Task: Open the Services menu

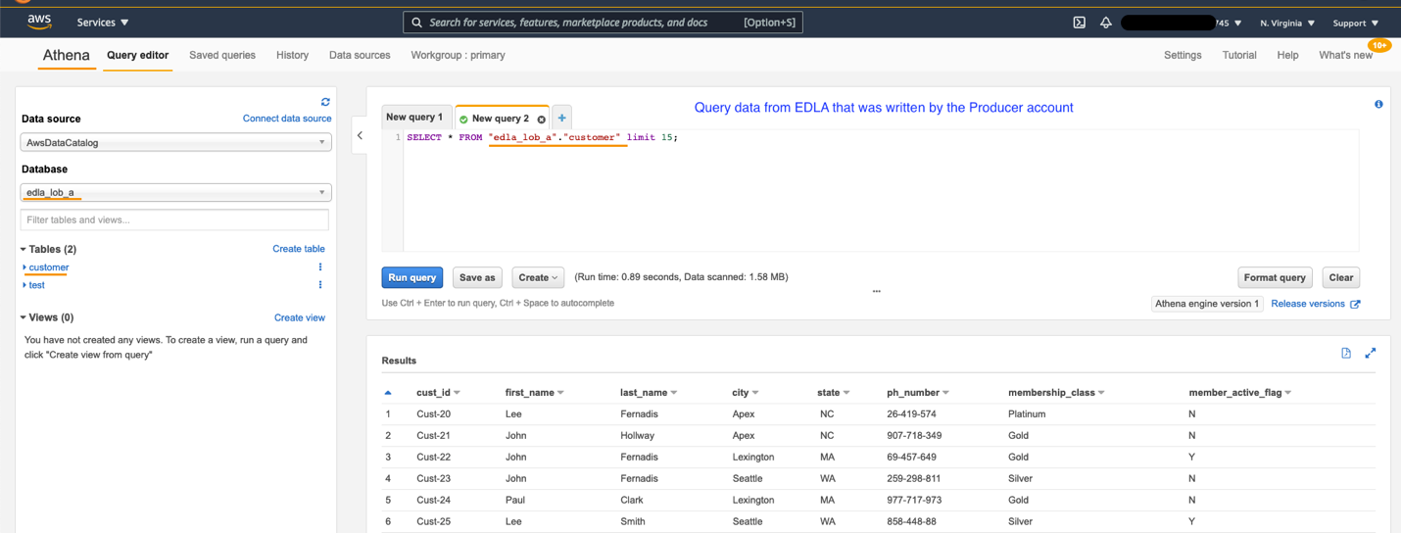Action: [103, 23]
